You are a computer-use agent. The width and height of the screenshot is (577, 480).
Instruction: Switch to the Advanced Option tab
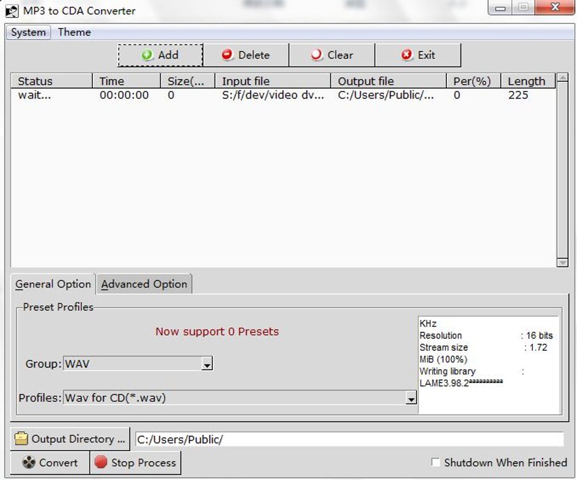click(x=144, y=284)
